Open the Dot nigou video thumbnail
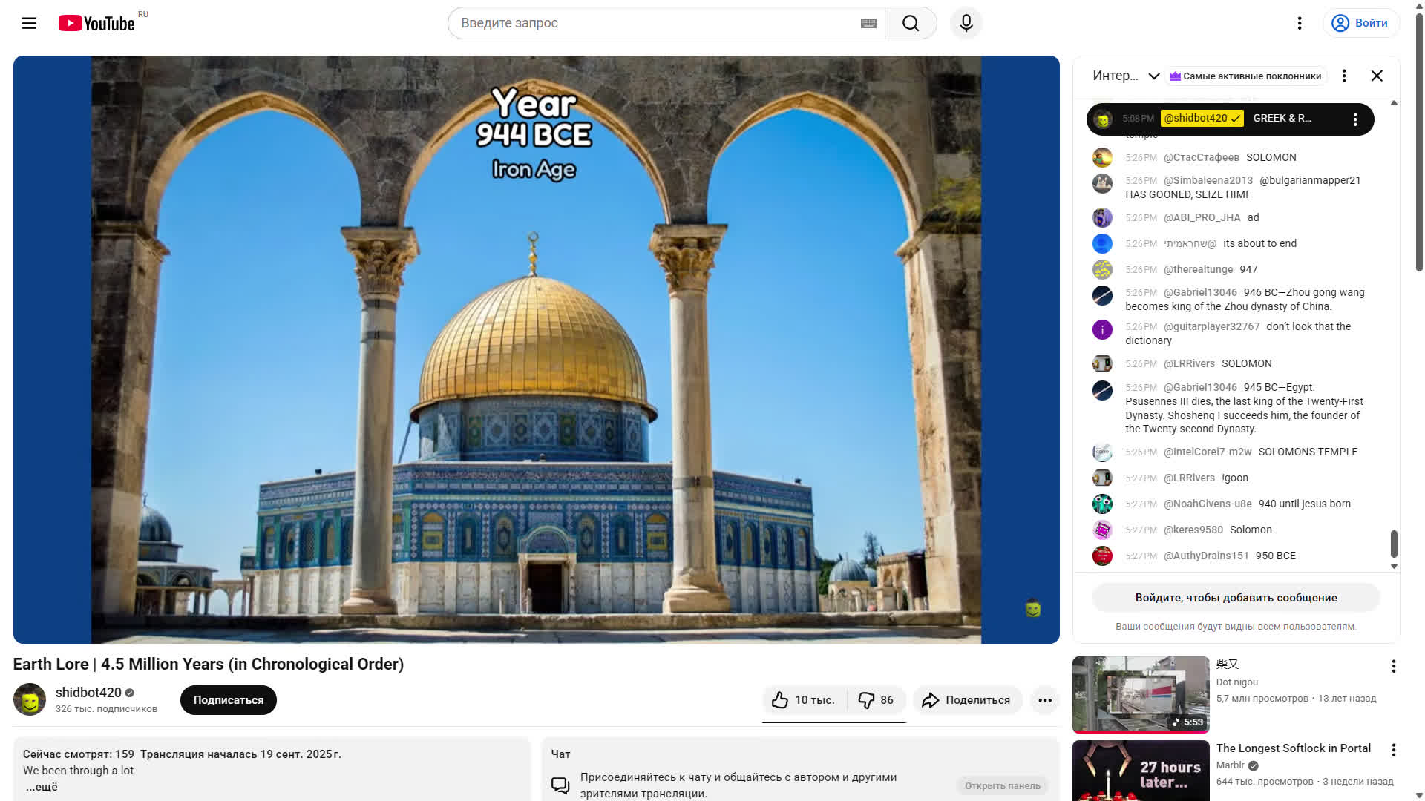 (x=1141, y=694)
